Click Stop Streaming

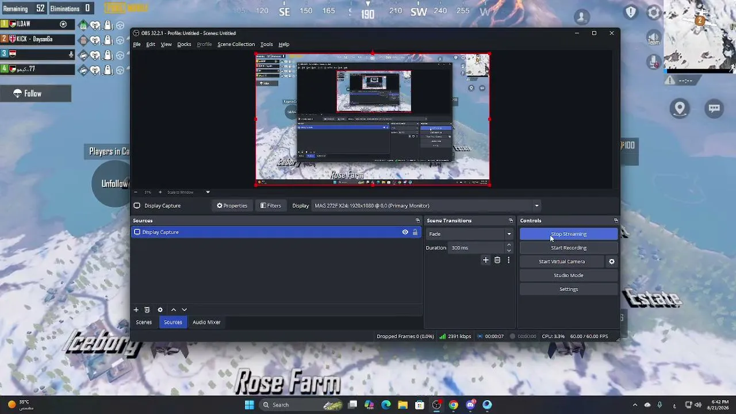pyautogui.click(x=569, y=234)
